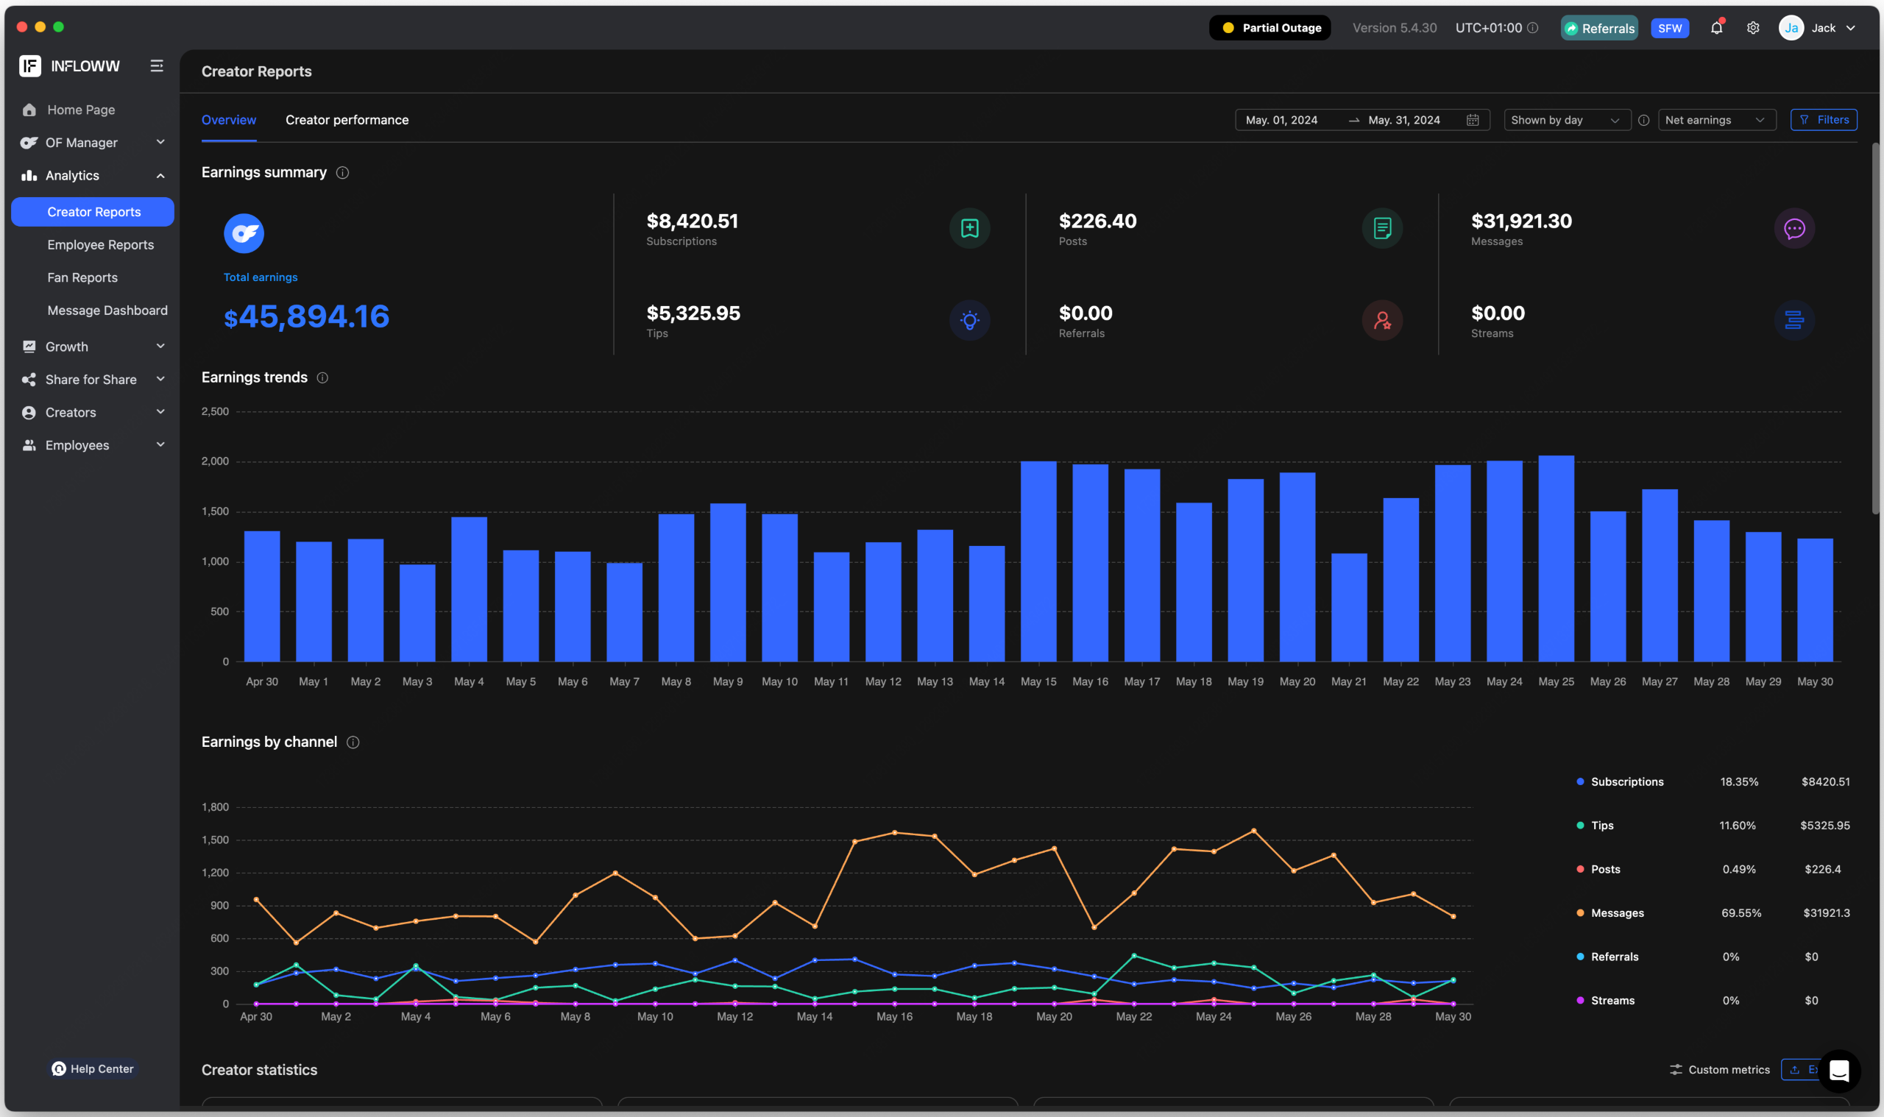The width and height of the screenshot is (1884, 1117).
Task: Open Custom metrics settings
Action: pos(1719,1070)
